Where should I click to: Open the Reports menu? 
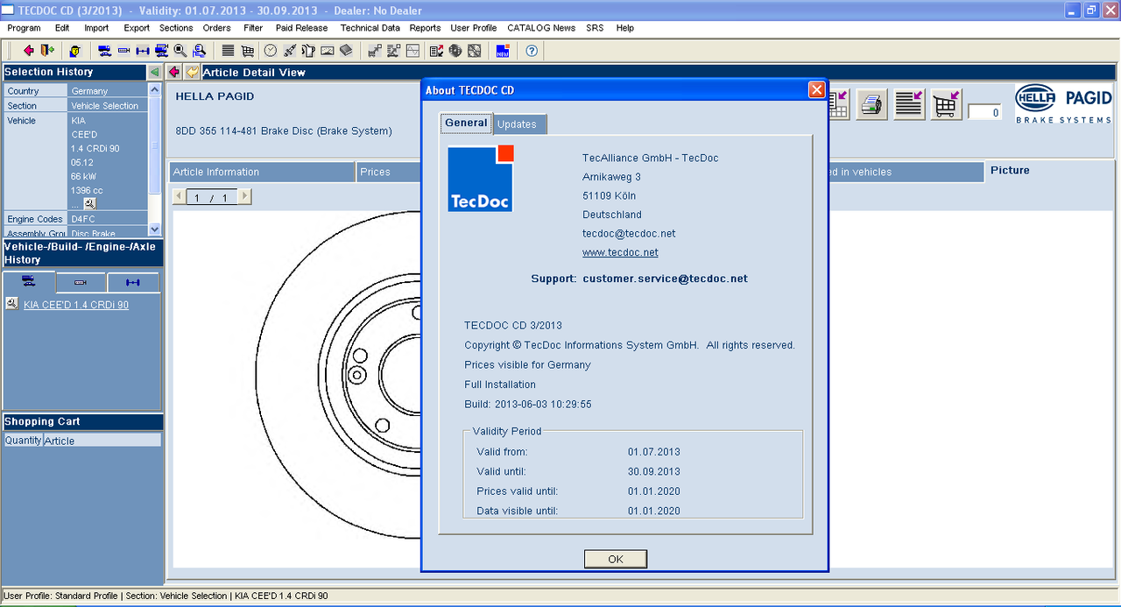[x=425, y=28]
